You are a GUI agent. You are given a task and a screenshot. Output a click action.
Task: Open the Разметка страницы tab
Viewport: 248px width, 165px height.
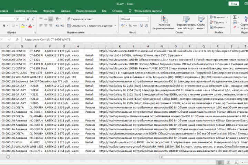coord(25,11)
